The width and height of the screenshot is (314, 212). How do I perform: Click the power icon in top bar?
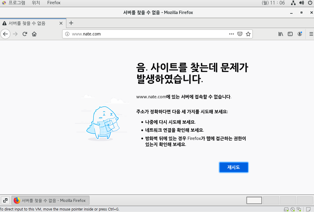coord(310,3)
